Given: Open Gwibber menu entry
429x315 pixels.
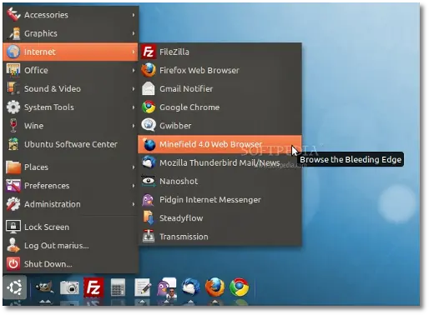Looking at the screenshot, I should (x=220, y=126).
